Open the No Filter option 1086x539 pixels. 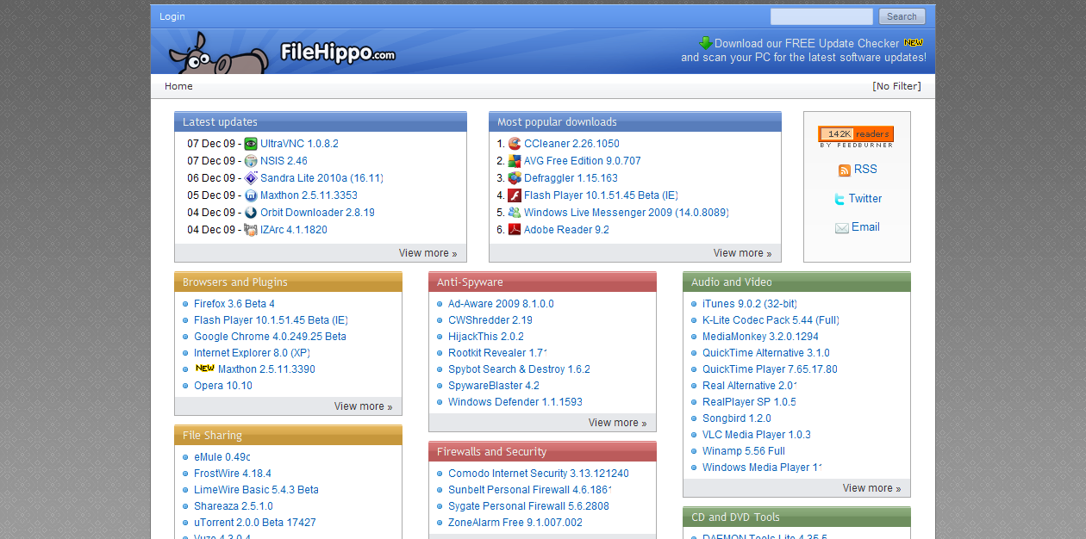[x=896, y=86]
